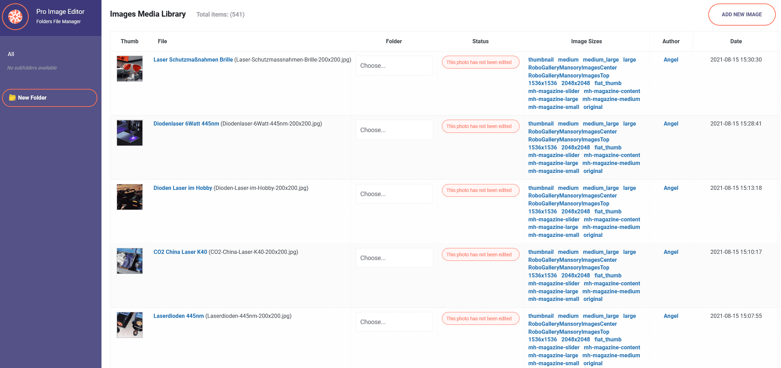
Task: Click the yellow folder icon in New Folder
Action: click(12, 98)
